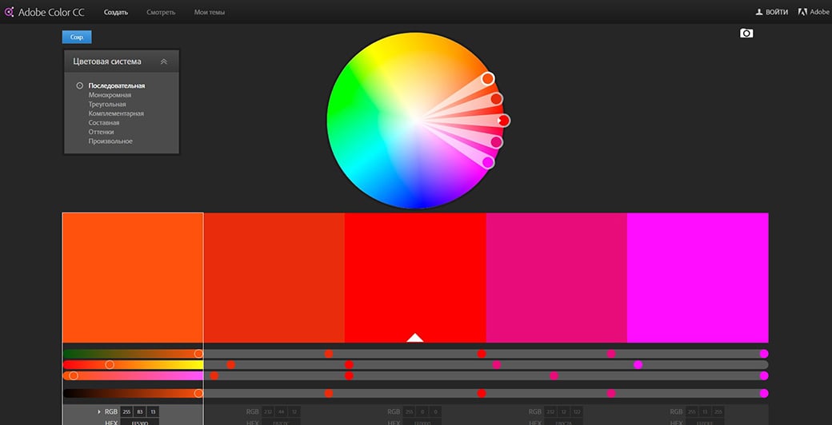Click the first RGB red value field 255

click(126, 411)
